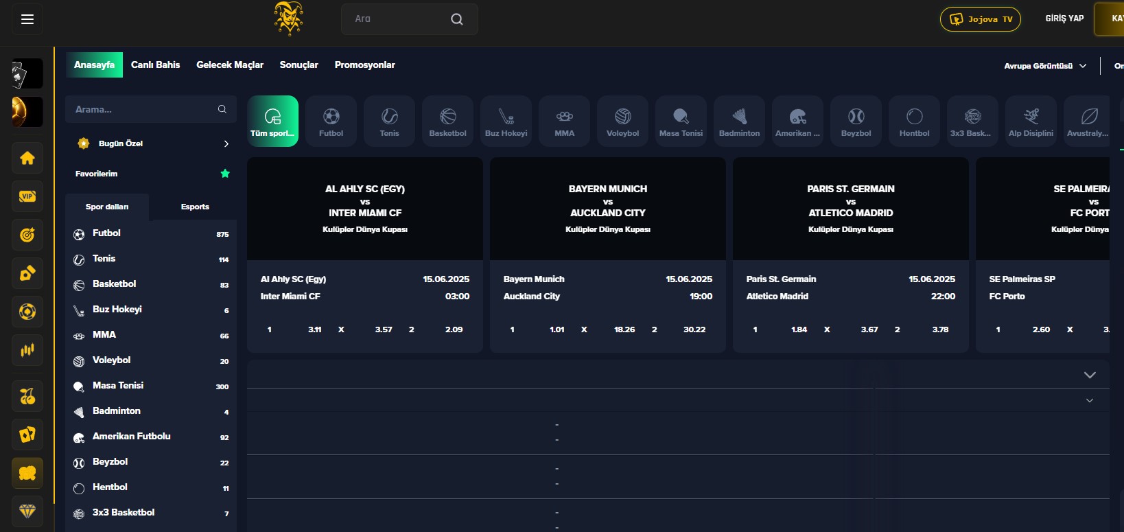Switch to Anasayfa tab
The image size is (1124, 532).
(x=94, y=65)
